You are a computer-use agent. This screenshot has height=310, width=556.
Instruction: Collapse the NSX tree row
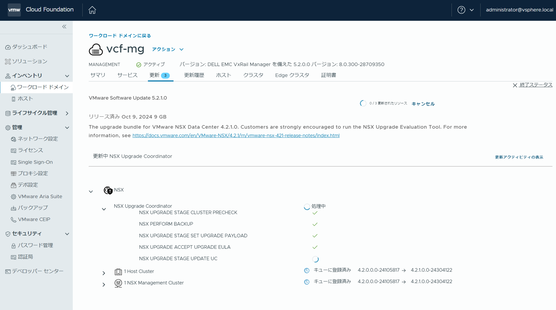(x=91, y=191)
